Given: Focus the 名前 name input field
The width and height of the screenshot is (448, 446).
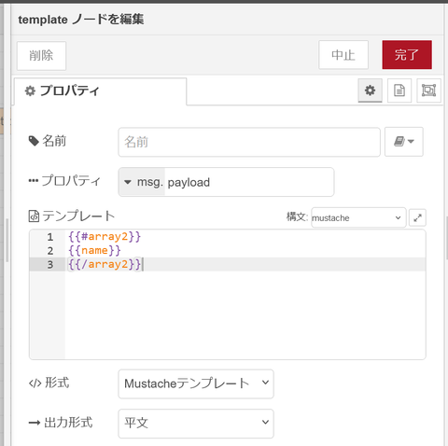Looking at the screenshot, I should point(249,142).
